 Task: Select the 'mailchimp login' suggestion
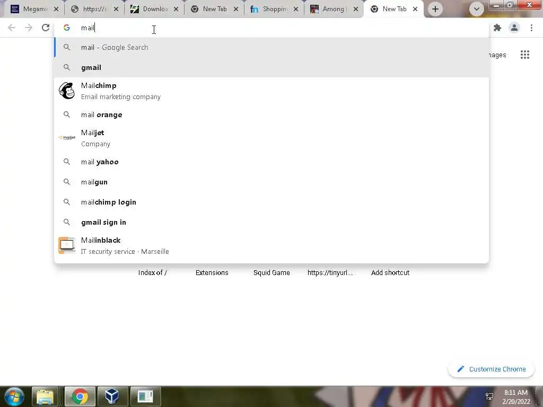coord(271,202)
